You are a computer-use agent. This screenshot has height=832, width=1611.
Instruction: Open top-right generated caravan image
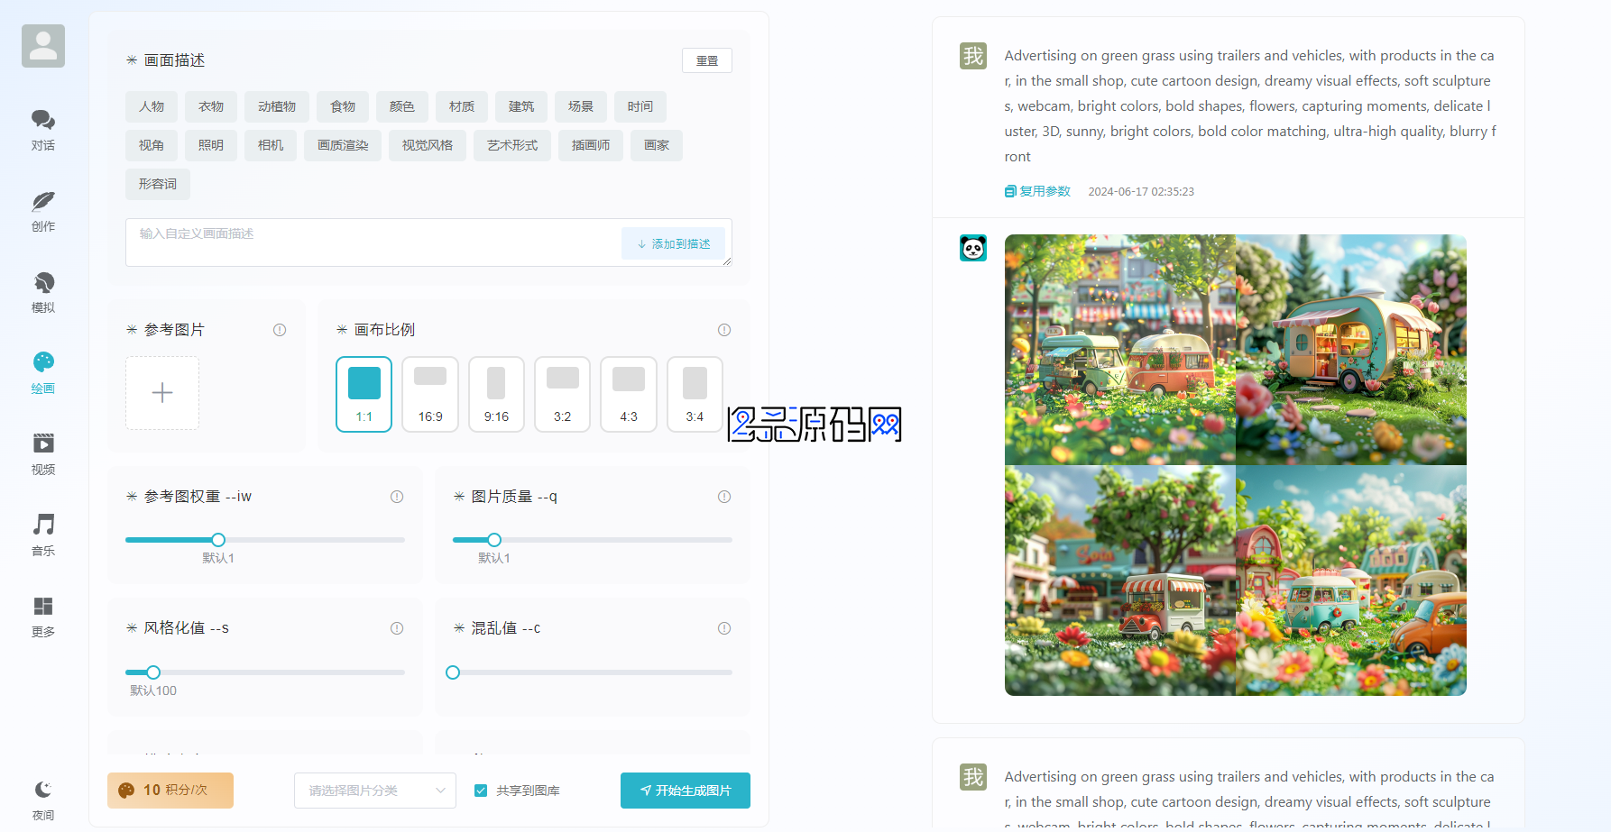1351,350
